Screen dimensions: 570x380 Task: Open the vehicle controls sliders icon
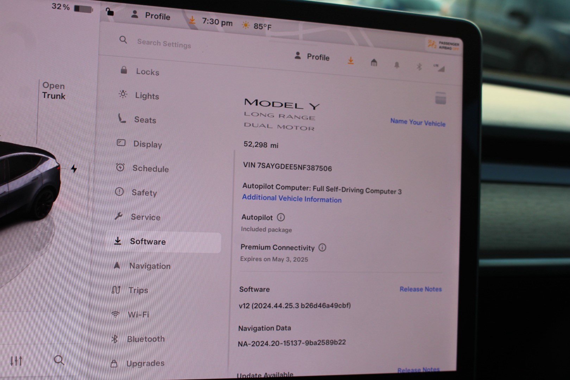[16, 361]
